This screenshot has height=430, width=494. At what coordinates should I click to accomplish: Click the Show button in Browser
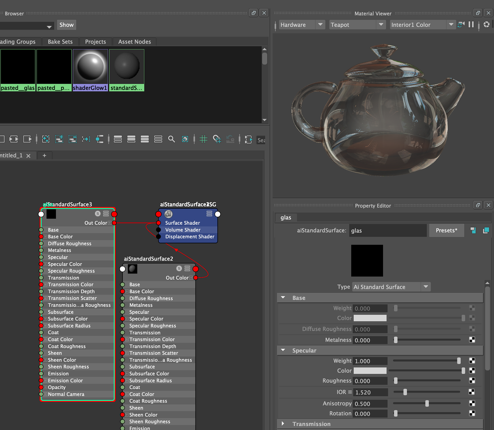(x=66, y=25)
